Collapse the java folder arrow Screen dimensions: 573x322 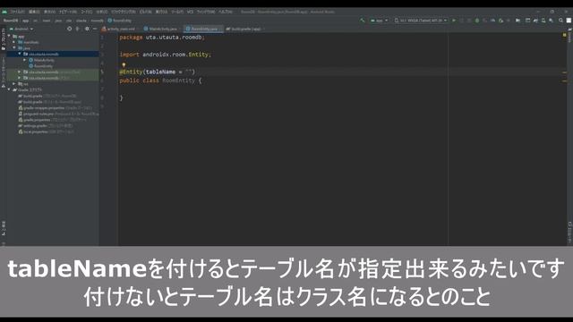tap(14, 47)
